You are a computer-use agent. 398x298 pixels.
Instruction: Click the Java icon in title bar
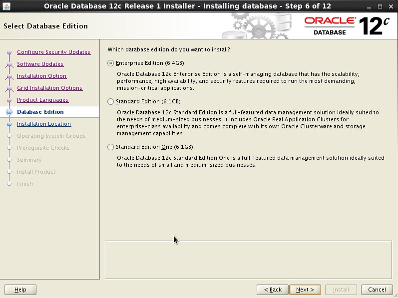point(6,6)
